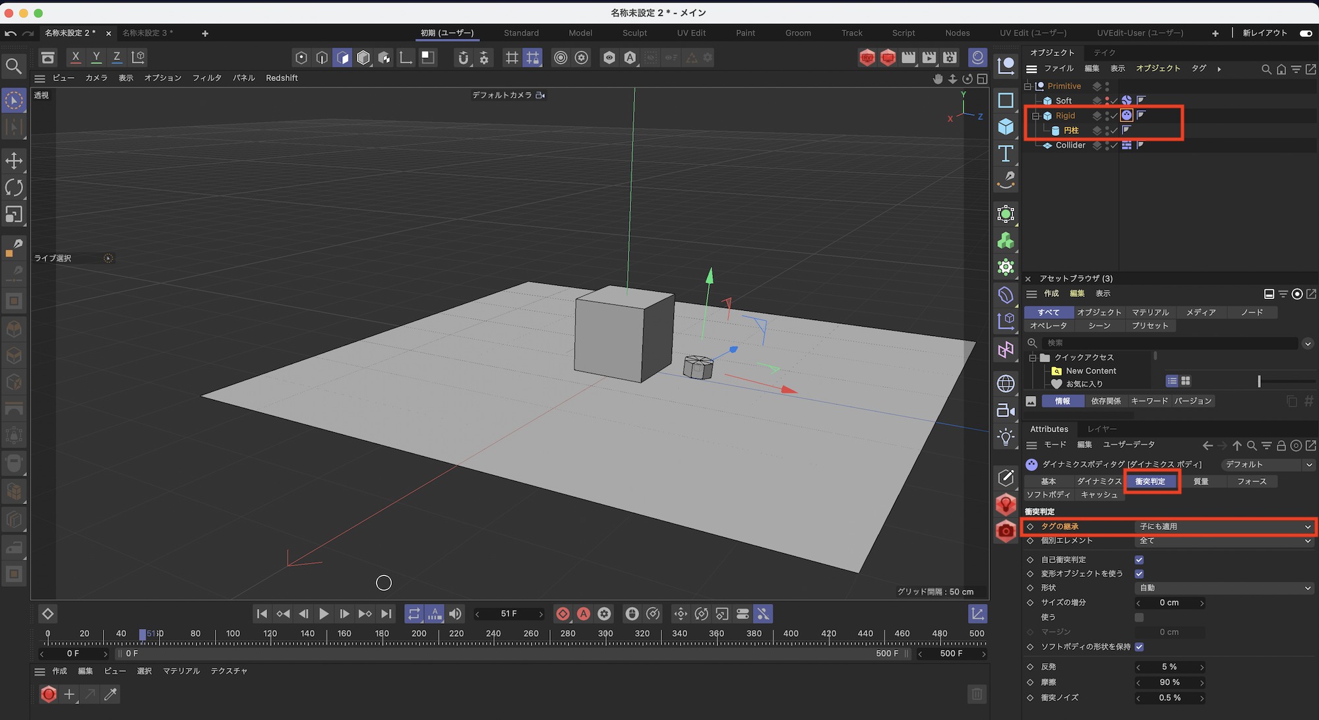Click the 依存関係 button in asset browser
The image size is (1319, 720).
tap(1105, 401)
